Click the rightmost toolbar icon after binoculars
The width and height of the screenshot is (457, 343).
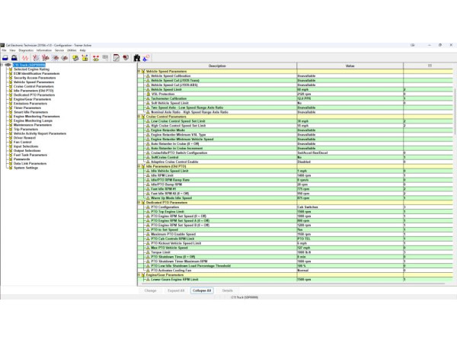[x=146, y=58]
